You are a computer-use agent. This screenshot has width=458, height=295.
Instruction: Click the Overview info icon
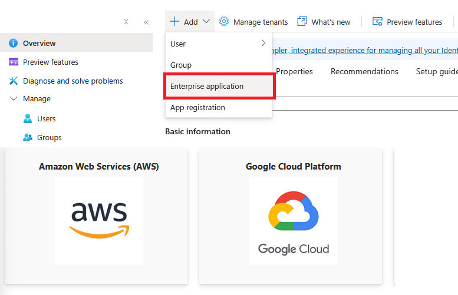tap(13, 43)
